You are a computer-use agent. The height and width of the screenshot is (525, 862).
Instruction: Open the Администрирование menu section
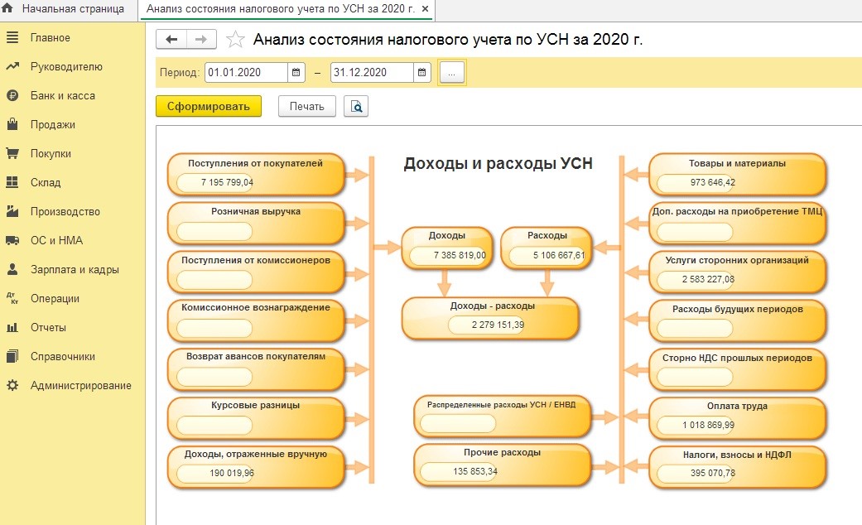81,386
